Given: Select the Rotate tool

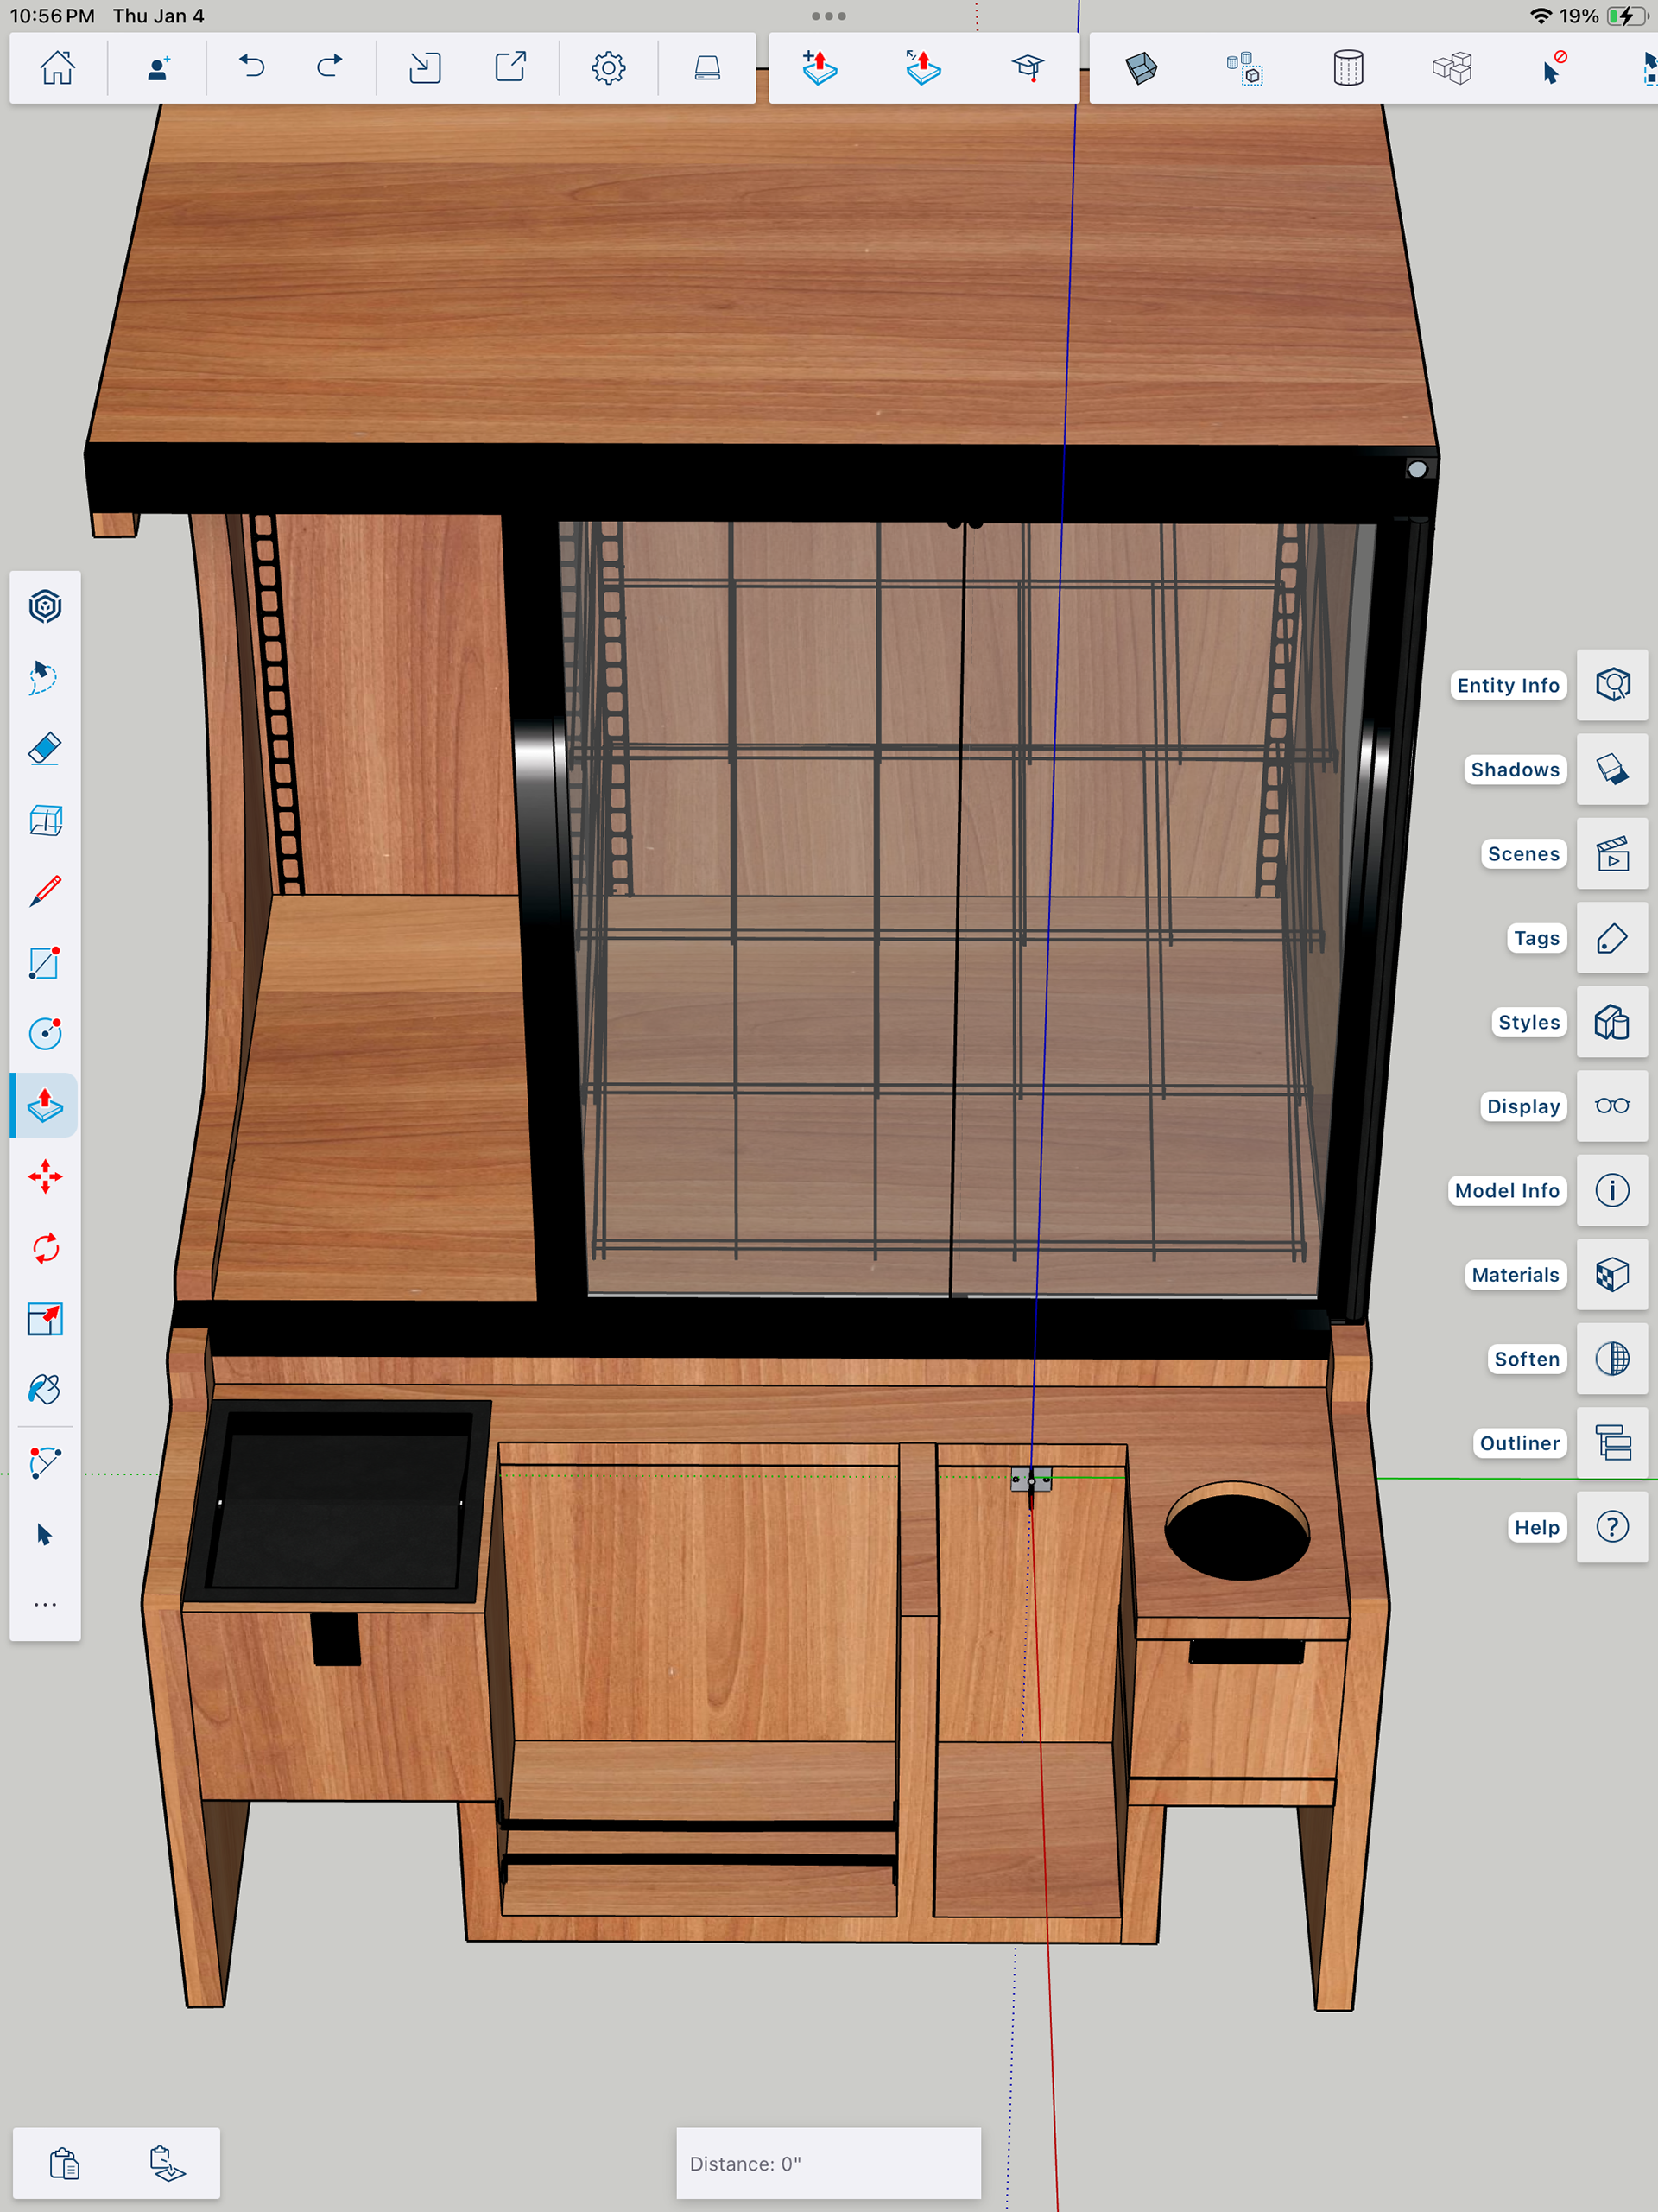Looking at the screenshot, I should click(45, 1247).
